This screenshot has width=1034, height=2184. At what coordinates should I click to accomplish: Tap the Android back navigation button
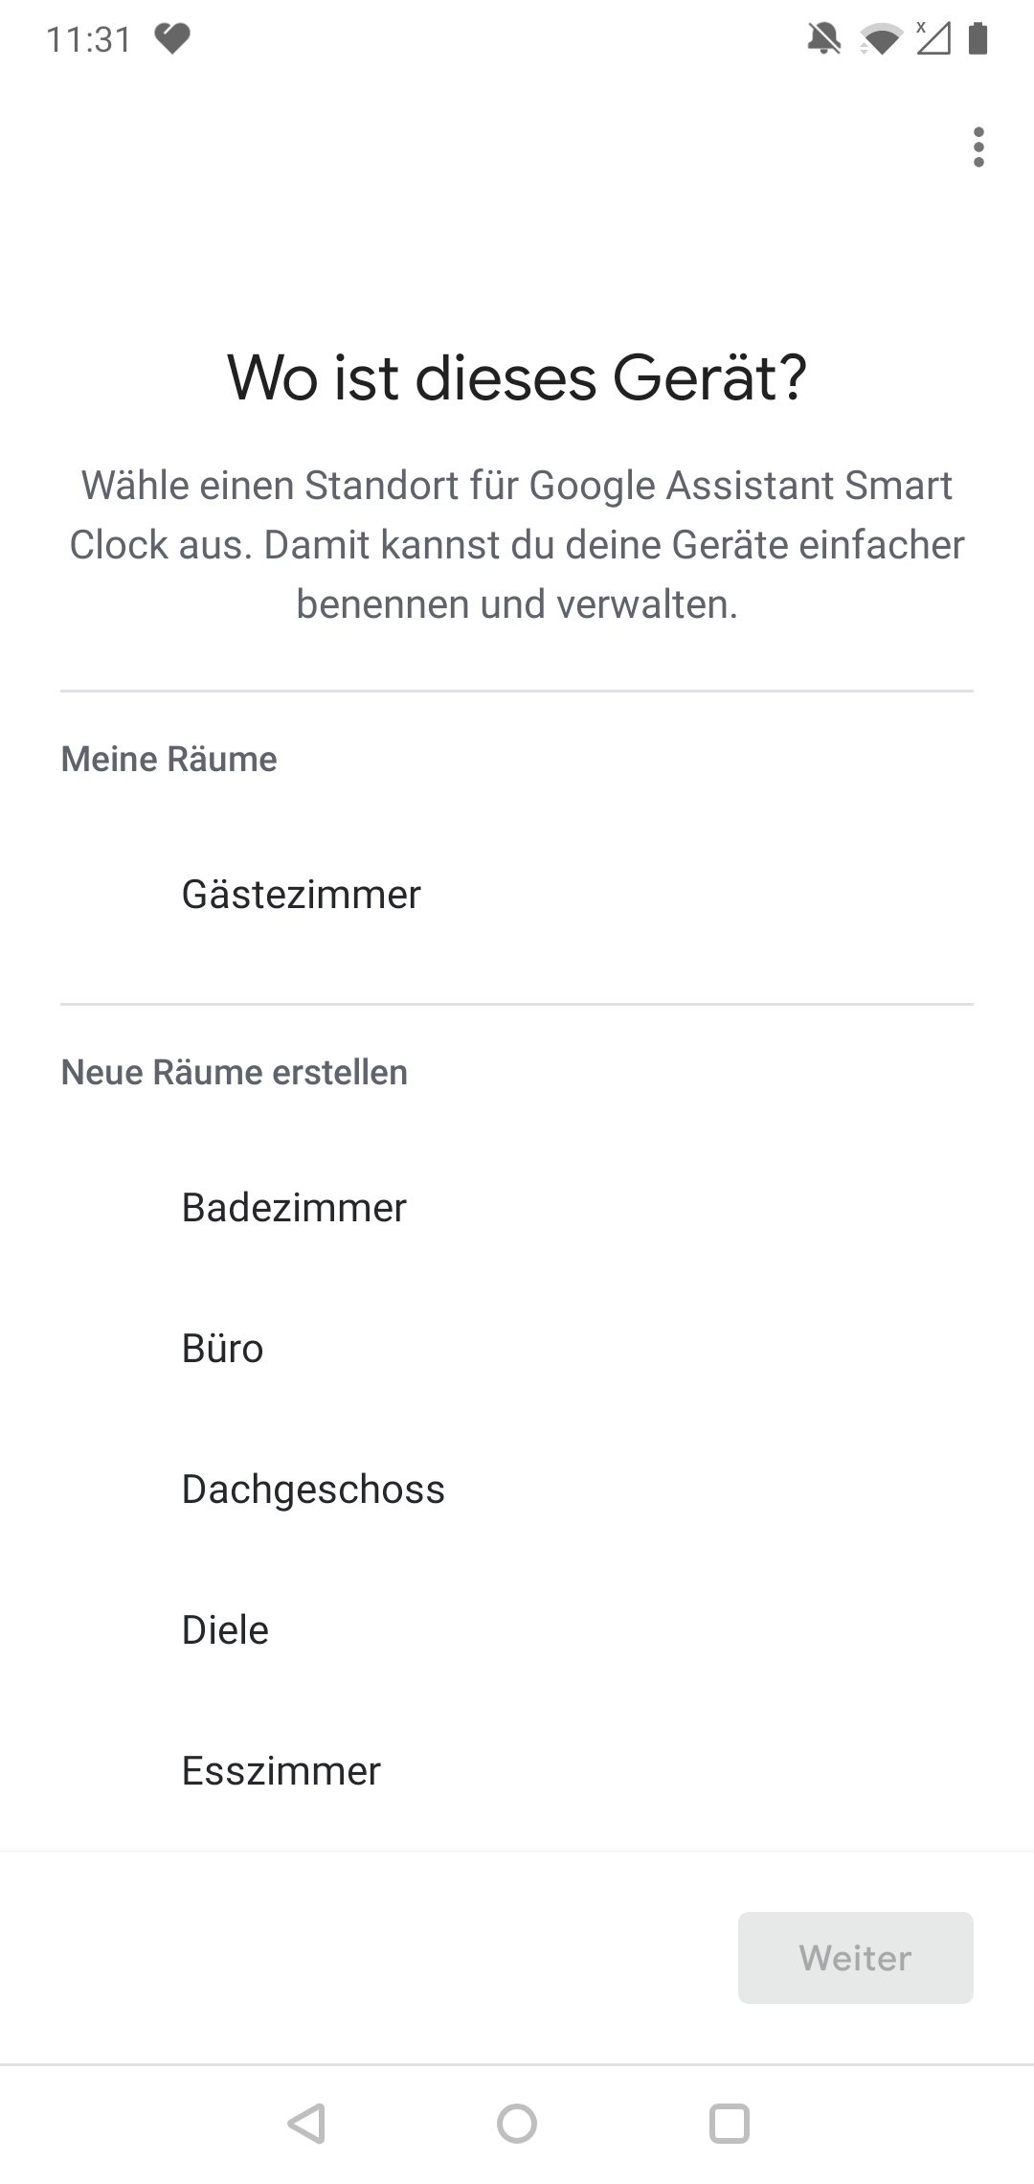[x=306, y=2123]
